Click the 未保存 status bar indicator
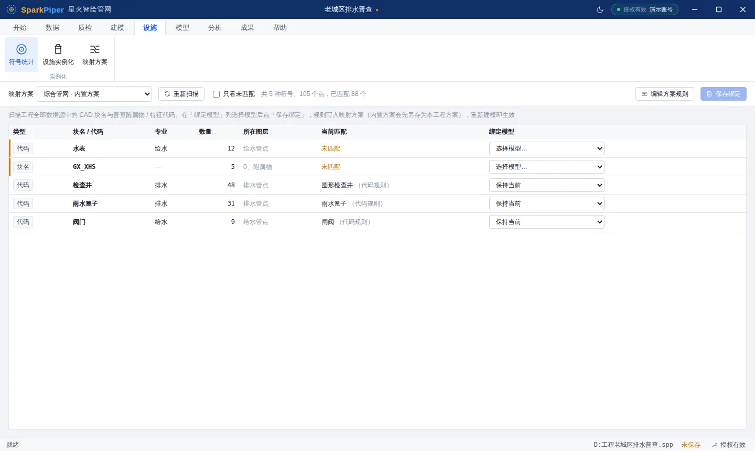The width and height of the screenshot is (755, 451). coord(691,445)
